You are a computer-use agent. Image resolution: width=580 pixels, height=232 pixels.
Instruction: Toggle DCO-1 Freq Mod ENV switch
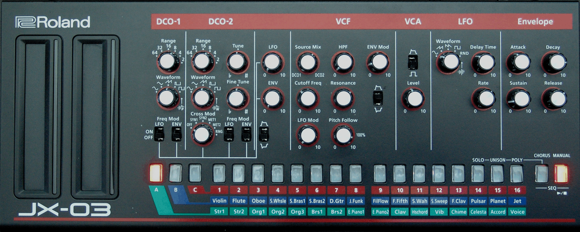(x=177, y=134)
